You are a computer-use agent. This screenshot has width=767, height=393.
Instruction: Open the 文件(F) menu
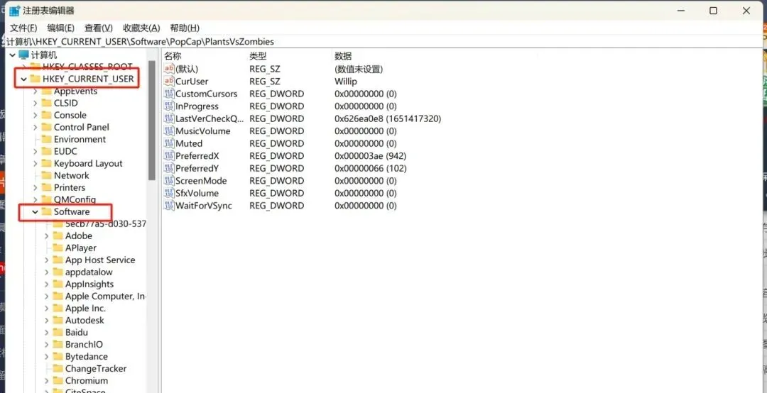pos(23,28)
